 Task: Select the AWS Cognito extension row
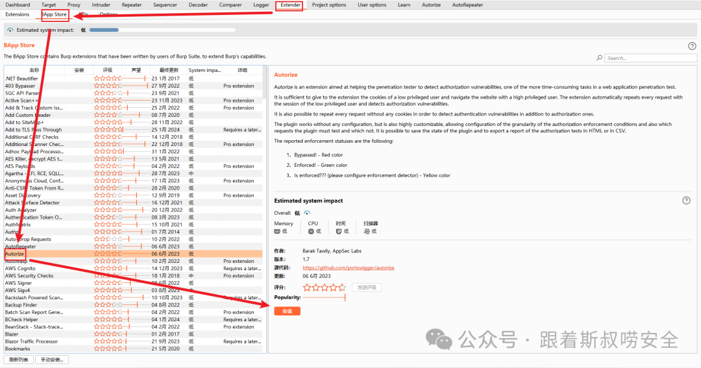coord(133,268)
